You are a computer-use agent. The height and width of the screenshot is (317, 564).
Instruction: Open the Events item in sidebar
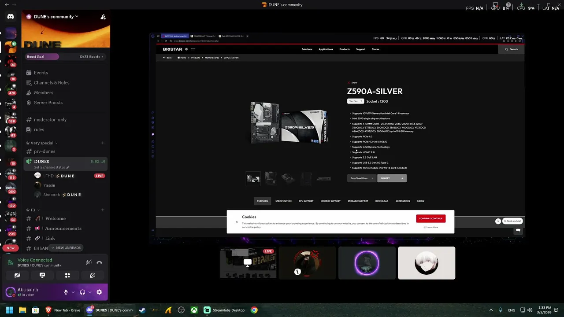point(65,73)
